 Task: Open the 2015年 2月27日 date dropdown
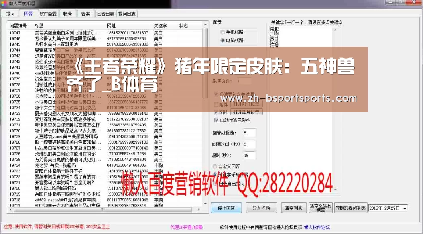pyautogui.click(x=405, y=208)
